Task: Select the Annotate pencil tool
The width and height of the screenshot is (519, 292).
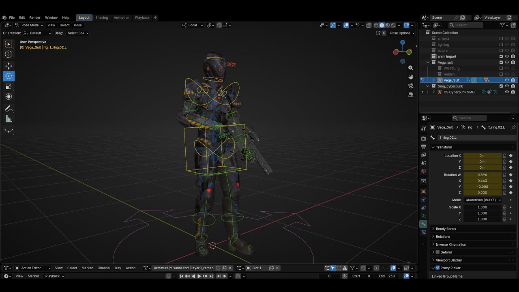Action: click(9, 109)
